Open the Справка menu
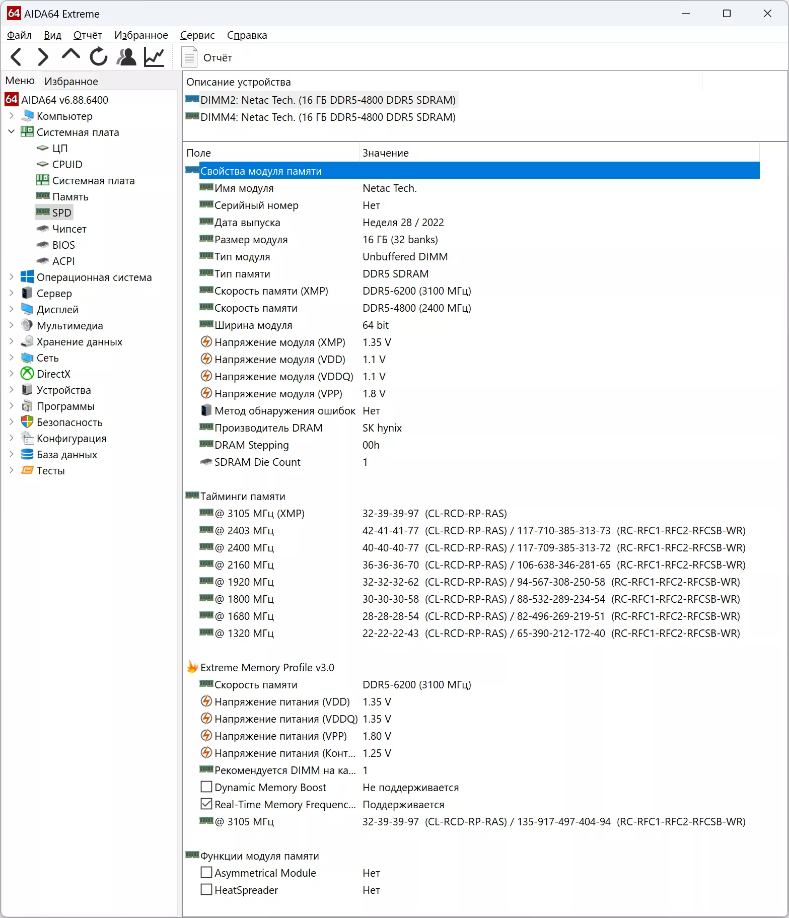This screenshot has height=918, width=789. [x=247, y=35]
